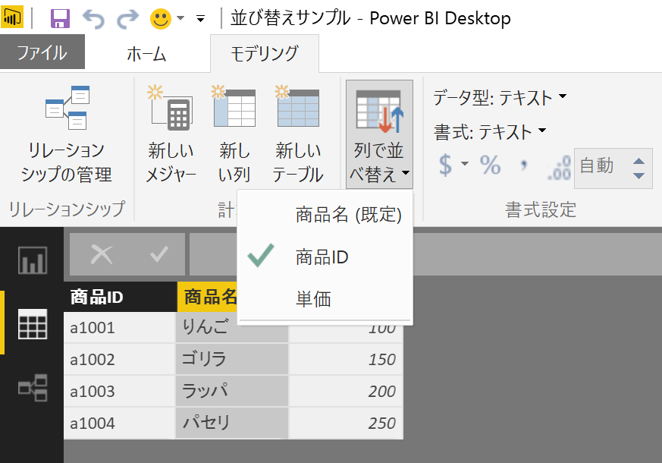Screen dimensions: 662x463
Task: Click the 列で並べ替え sort icon
Action: (x=379, y=112)
